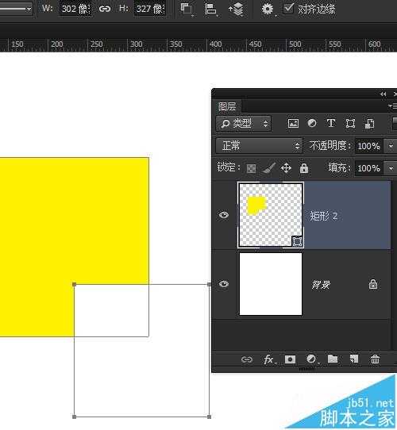The height and width of the screenshot is (430, 397).
Task: Open the gear geometry options
Action: (x=268, y=9)
